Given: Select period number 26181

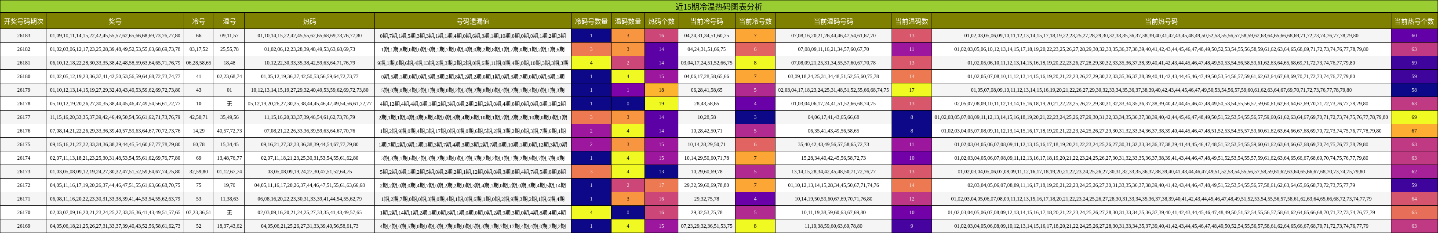Looking at the screenshot, I should (23, 63).
